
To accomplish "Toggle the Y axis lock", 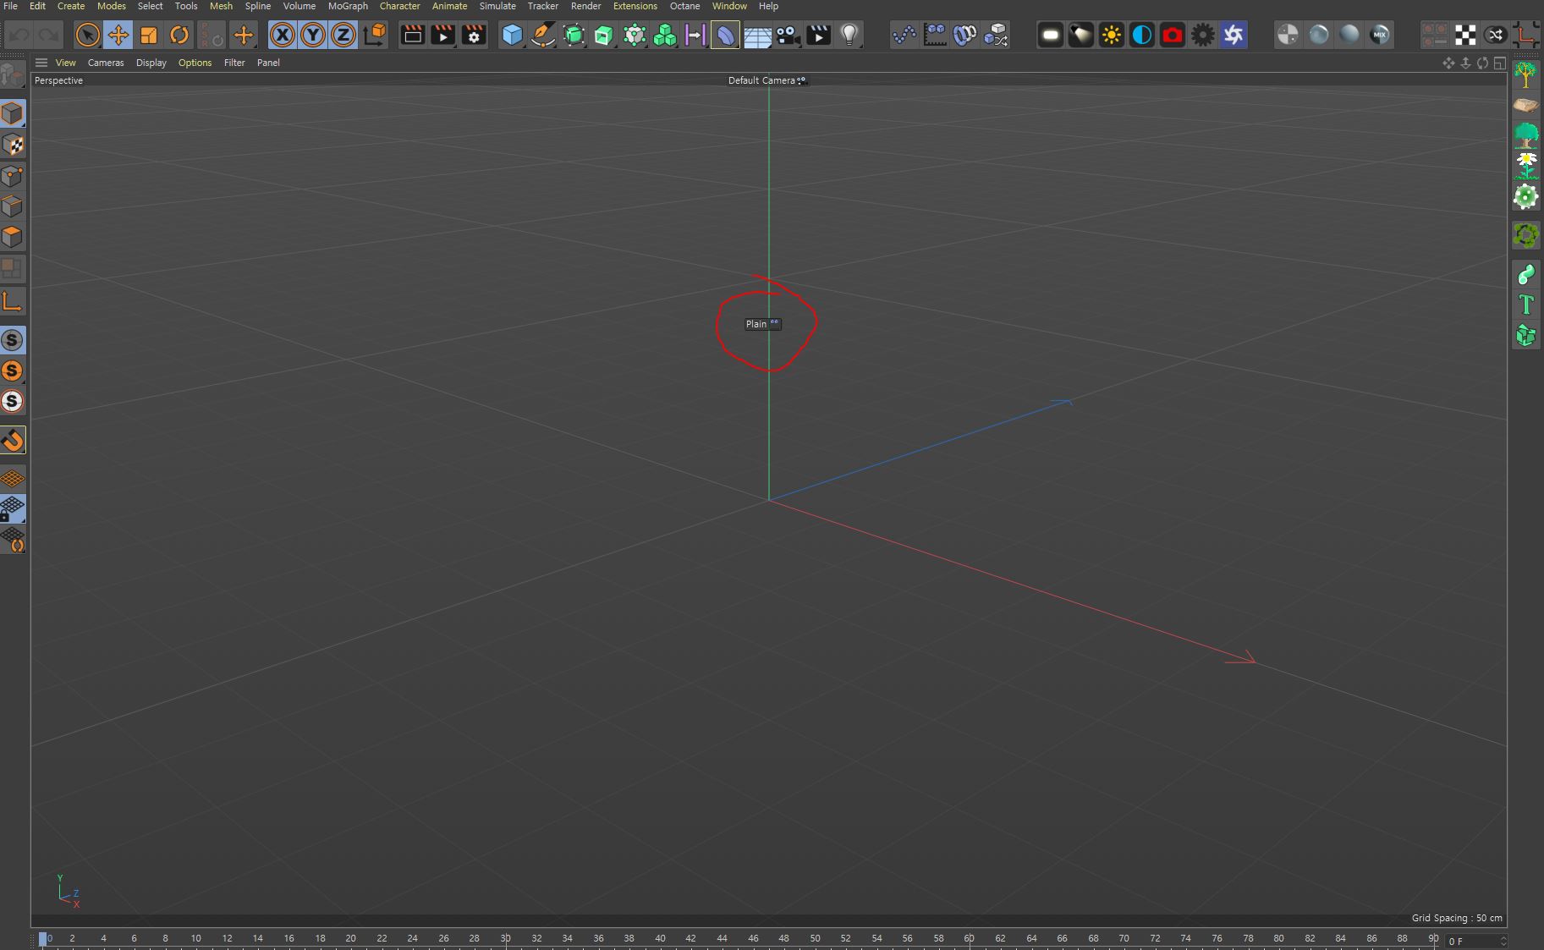I will pos(313,35).
